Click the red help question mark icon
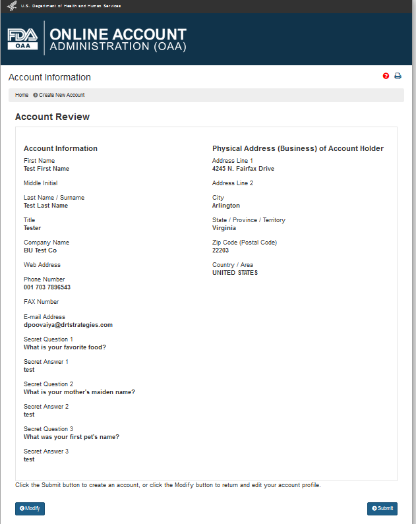The width and height of the screenshot is (416, 524). (x=386, y=76)
